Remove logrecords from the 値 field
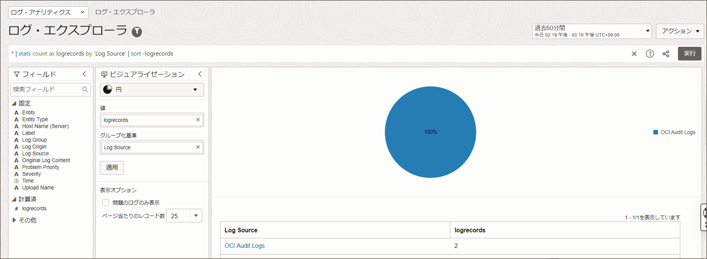Viewport: 707px width, 259px height. [x=198, y=120]
